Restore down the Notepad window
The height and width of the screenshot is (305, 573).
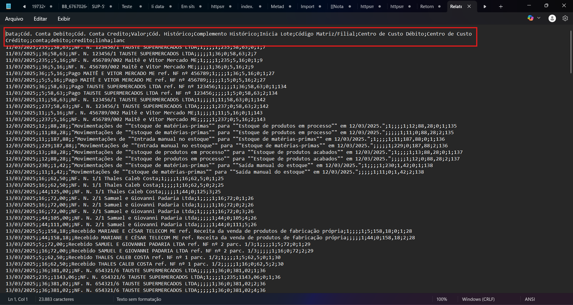click(x=546, y=6)
